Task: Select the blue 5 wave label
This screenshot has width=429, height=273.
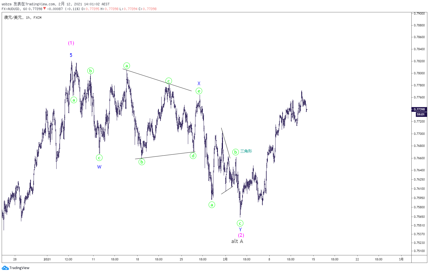Action: [x=71, y=55]
